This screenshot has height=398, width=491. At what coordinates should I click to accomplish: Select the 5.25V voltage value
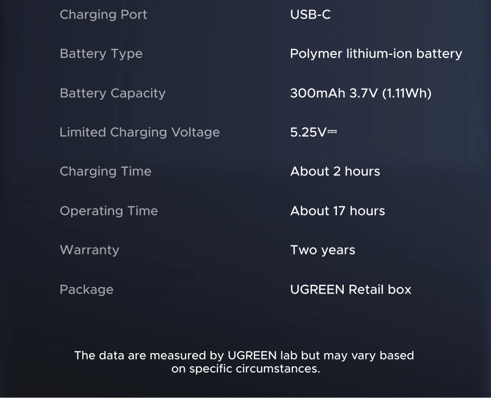(x=308, y=132)
